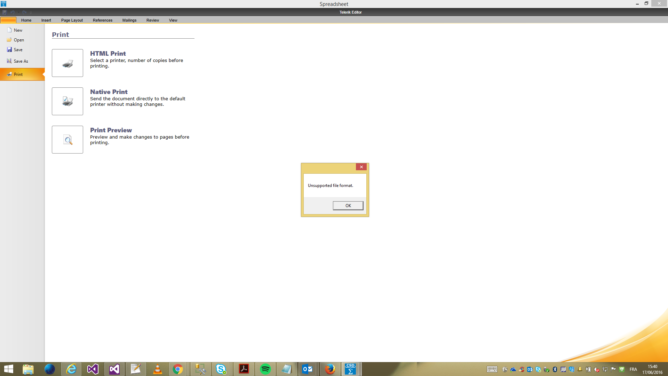668x376 pixels.
Task: Expand the customize quick access toolbar arrow
Action: (x=31, y=13)
